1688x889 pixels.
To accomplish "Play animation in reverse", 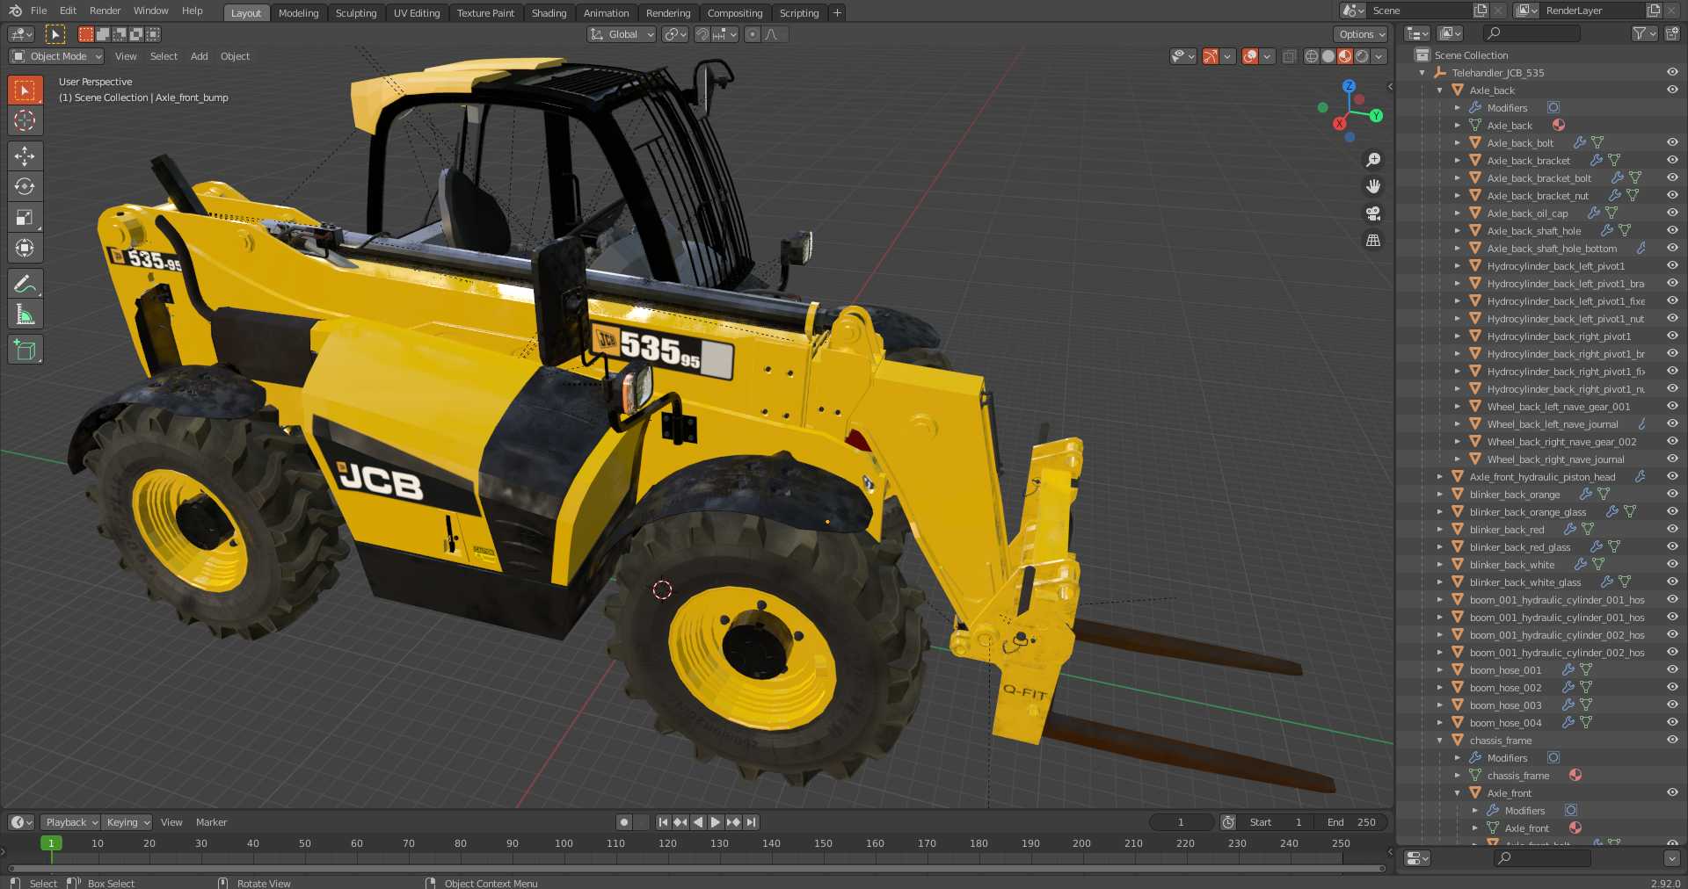I will (x=698, y=822).
